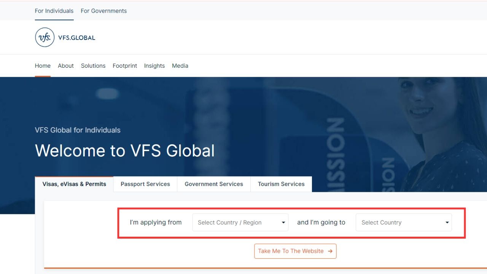
Task: Click the Take Me To The Website button
Action: coord(295,251)
